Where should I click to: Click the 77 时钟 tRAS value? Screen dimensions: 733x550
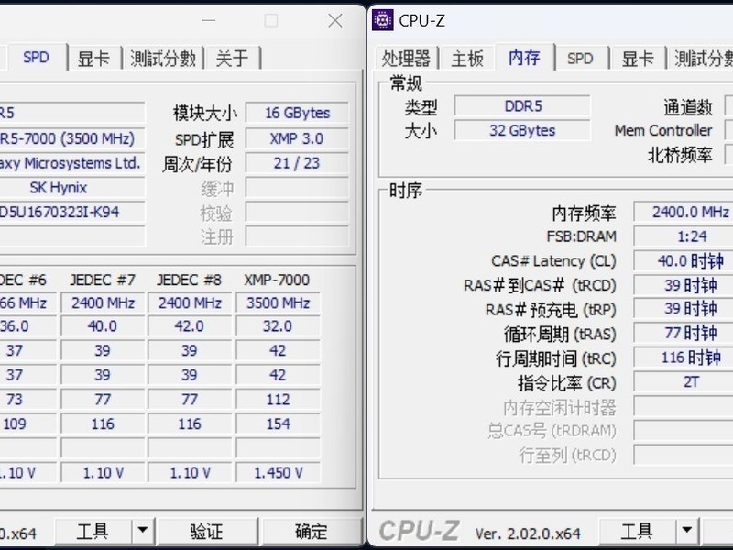click(x=684, y=334)
